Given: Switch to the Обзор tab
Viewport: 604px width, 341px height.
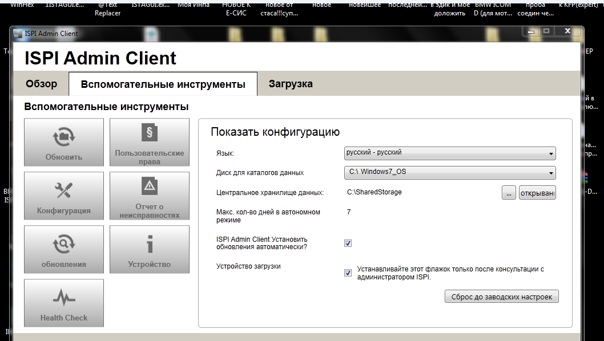Looking at the screenshot, I should coord(41,83).
